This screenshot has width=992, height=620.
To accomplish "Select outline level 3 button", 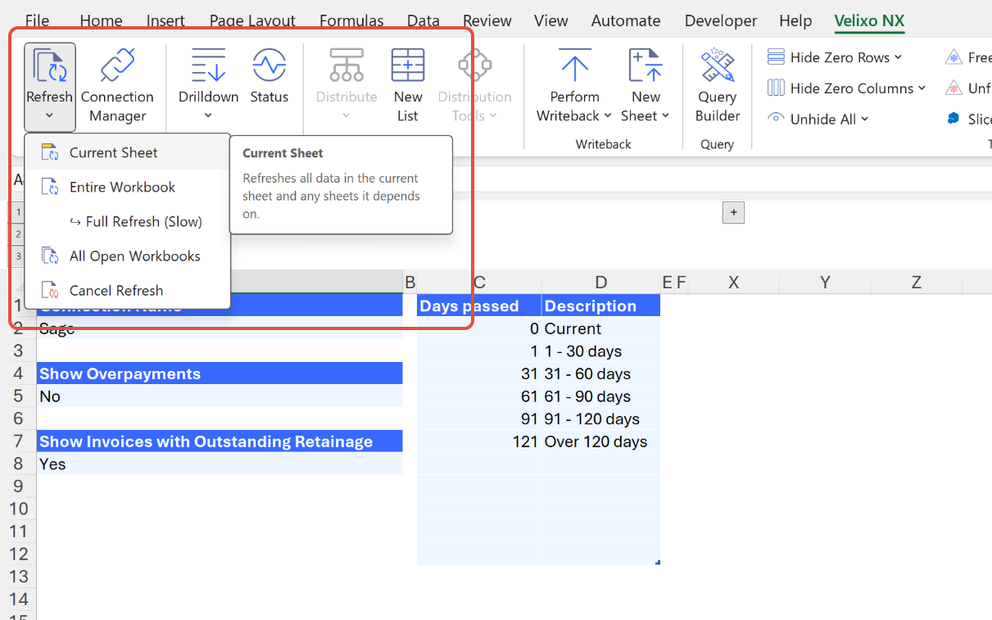I will tap(18, 256).
